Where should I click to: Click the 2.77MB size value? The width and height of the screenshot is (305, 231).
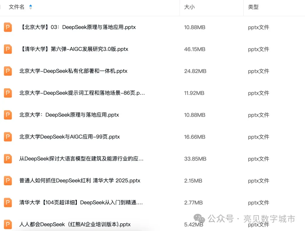tap(193, 203)
